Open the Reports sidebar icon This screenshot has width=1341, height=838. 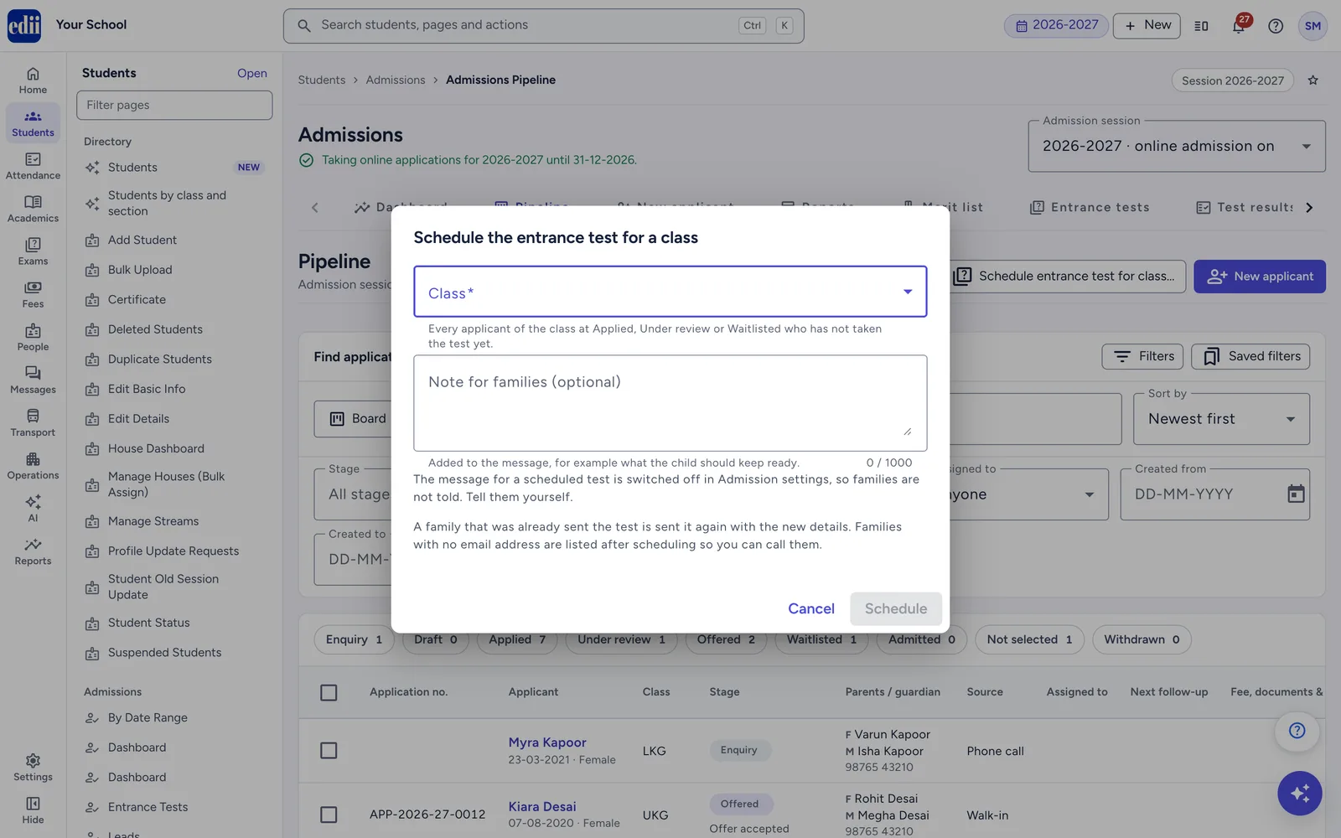(33, 551)
